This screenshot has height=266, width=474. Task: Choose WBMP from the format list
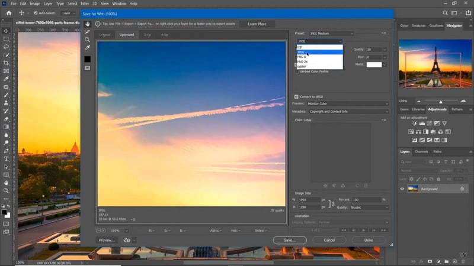click(319, 66)
